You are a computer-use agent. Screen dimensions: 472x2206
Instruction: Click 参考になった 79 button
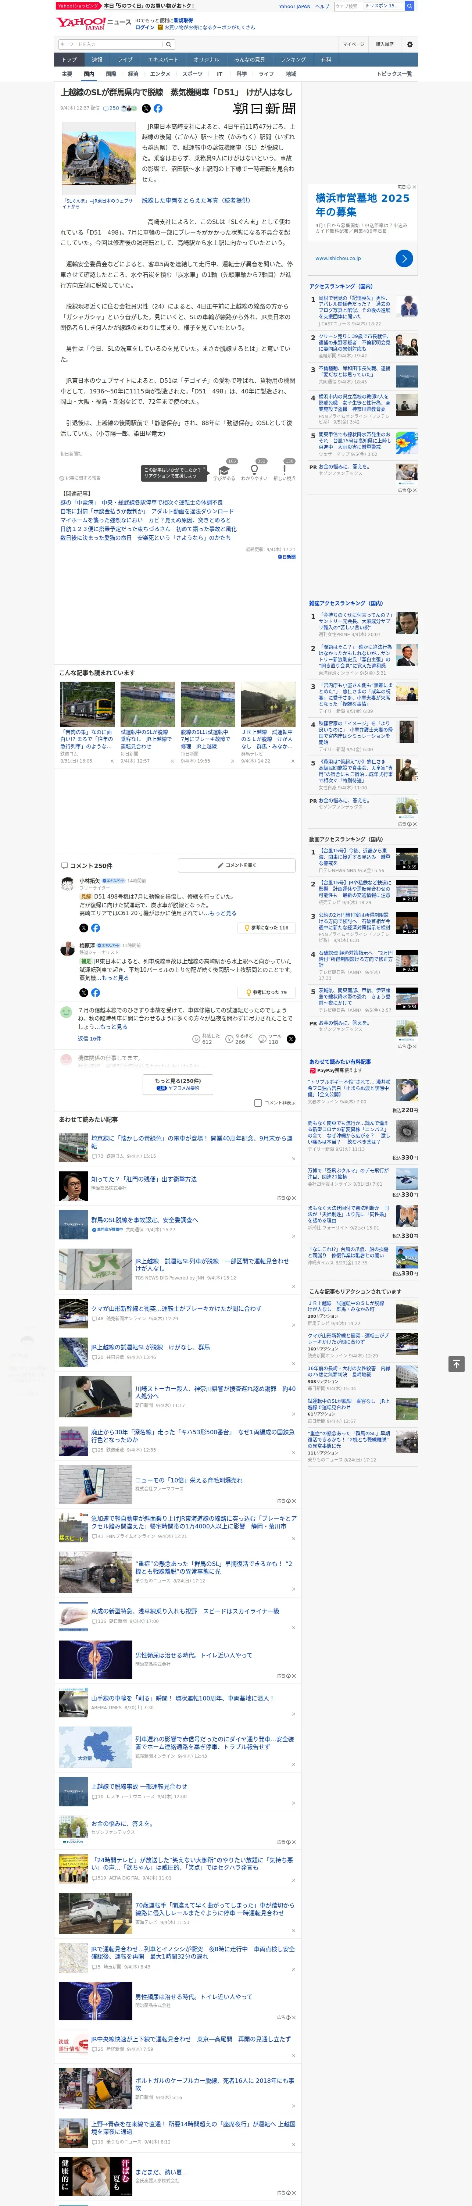click(x=267, y=993)
